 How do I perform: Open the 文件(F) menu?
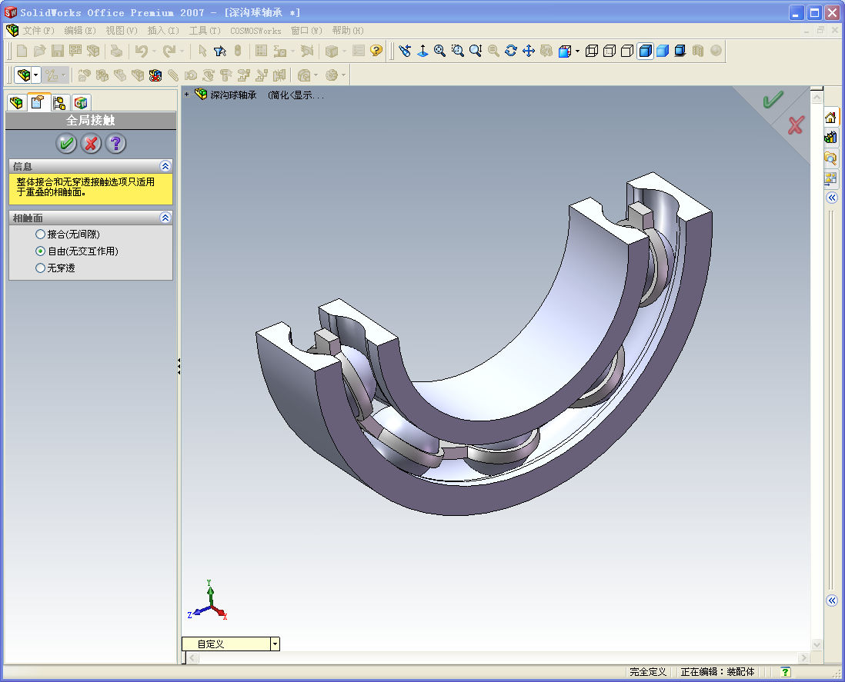click(x=38, y=31)
